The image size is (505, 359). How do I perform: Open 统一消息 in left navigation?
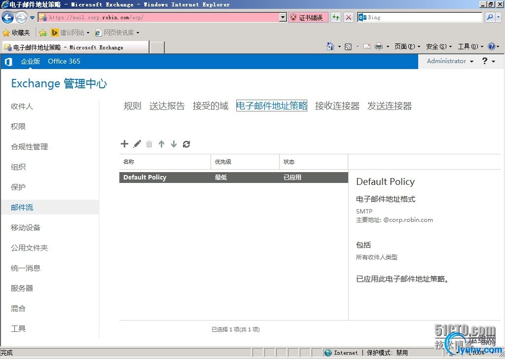[x=26, y=268]
